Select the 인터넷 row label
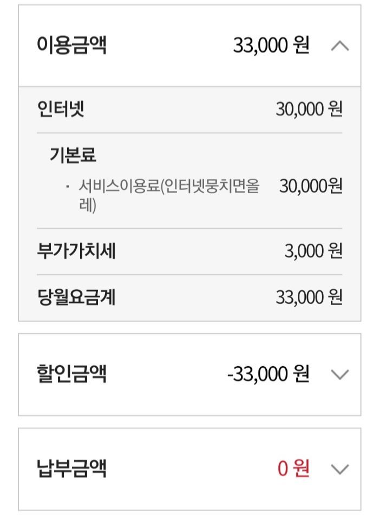Image resolution: width=379 pixels, height=516 pixels. pos(61,110)
